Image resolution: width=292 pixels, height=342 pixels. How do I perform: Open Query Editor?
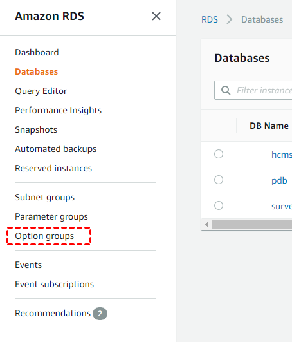pos(41,91)
